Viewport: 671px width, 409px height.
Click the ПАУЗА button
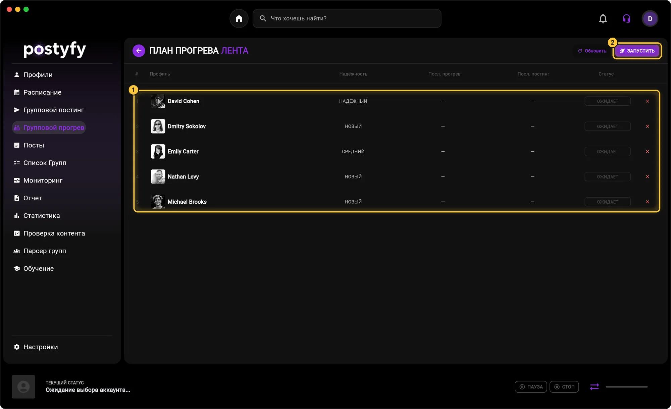coord(531,387)
